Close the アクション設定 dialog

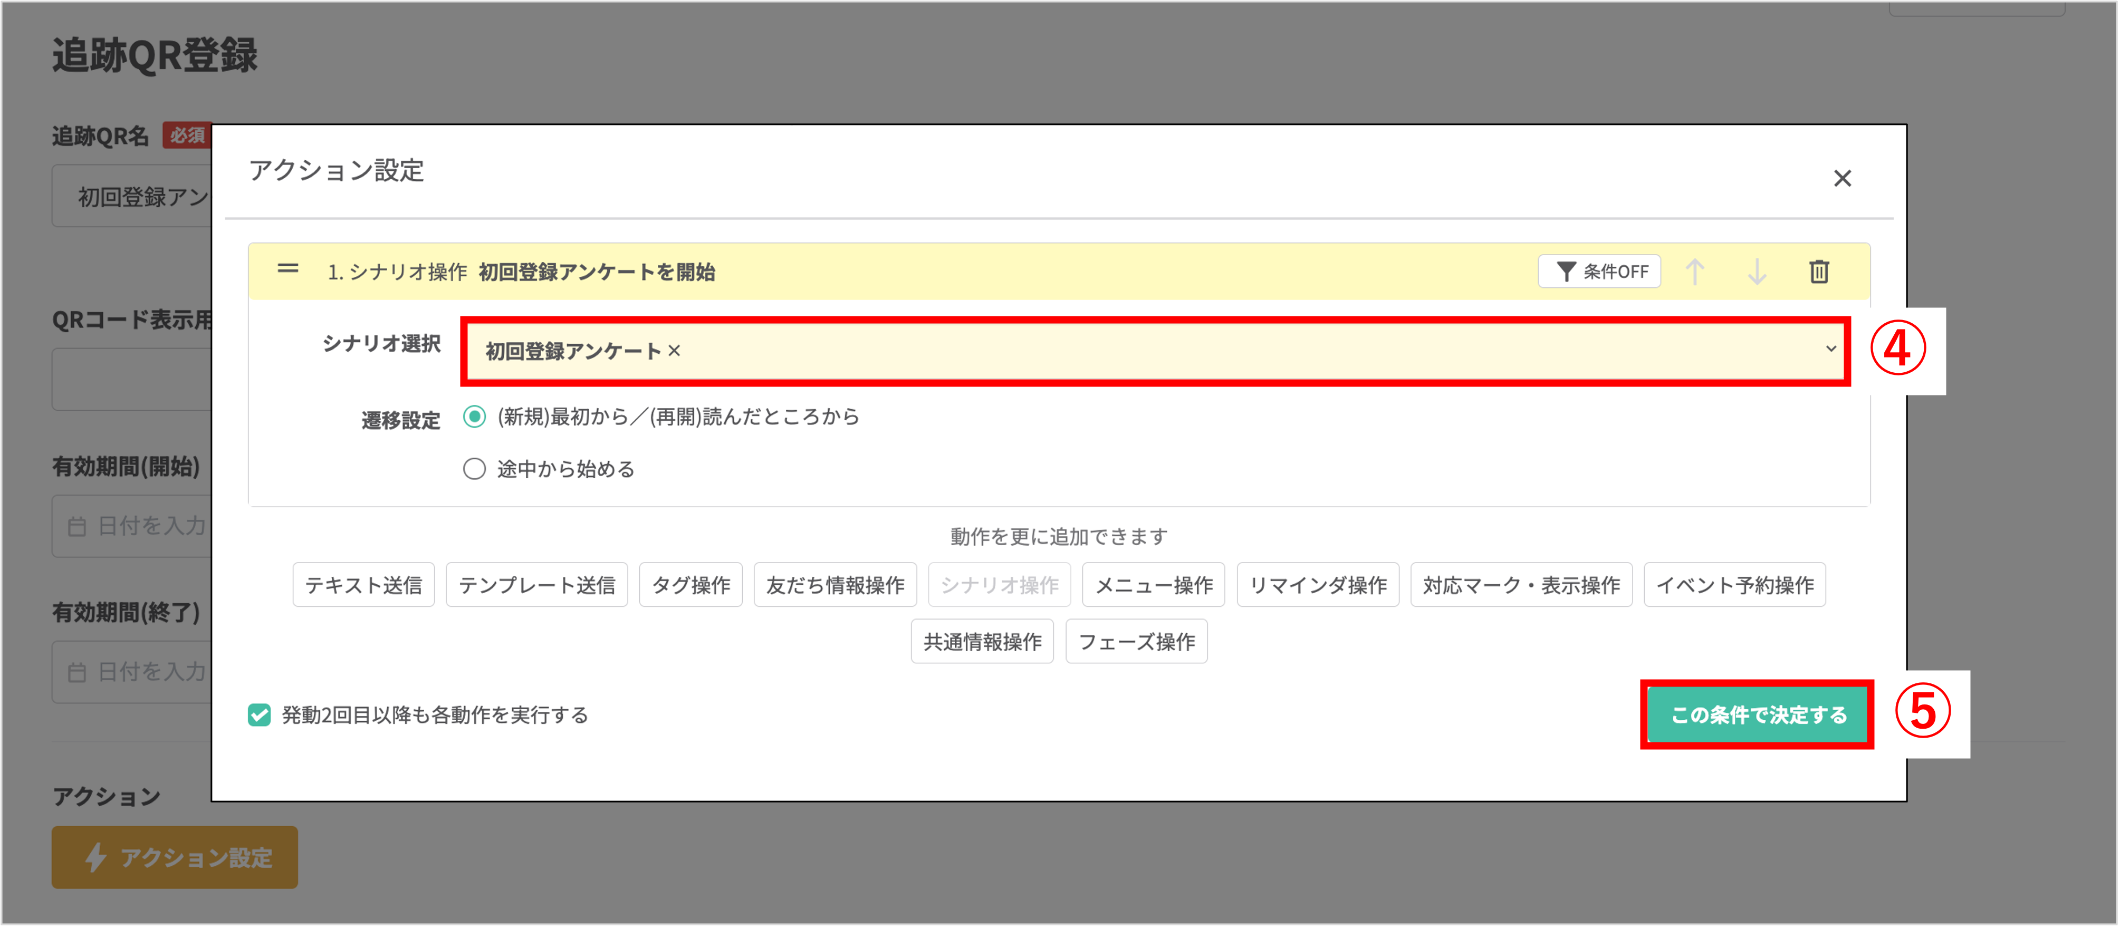[x=1842, y=179]
